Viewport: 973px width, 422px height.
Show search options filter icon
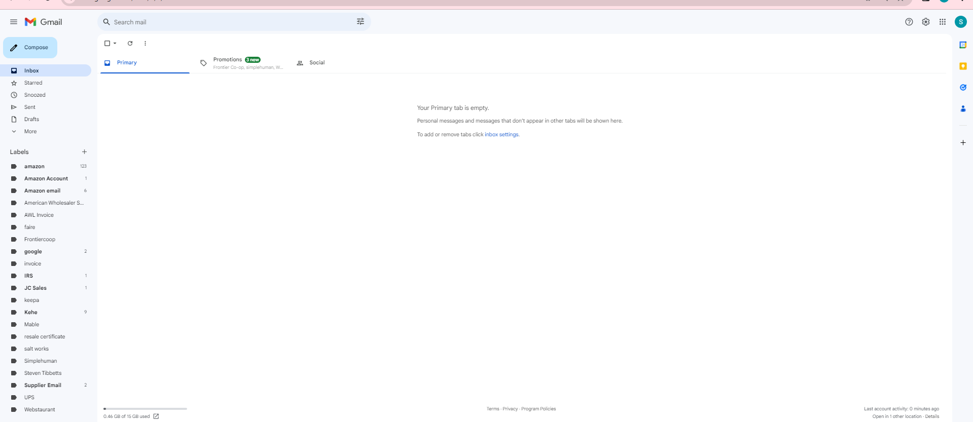361,22
